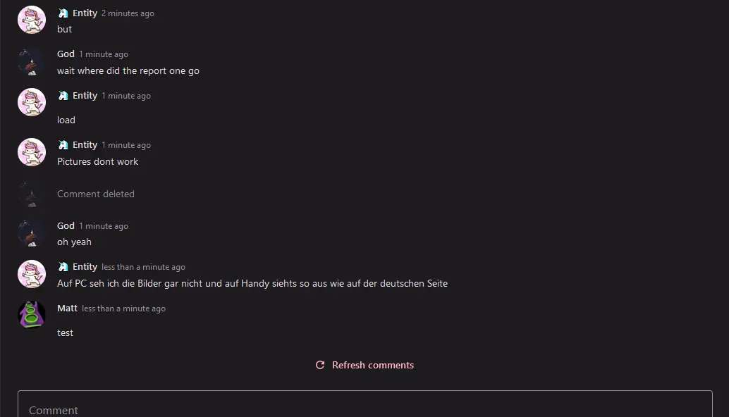Select Entity's avatar beside the German comment

pos(32,274)
